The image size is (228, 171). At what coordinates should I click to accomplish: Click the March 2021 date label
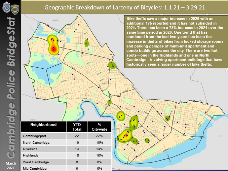tap(11, 165)
